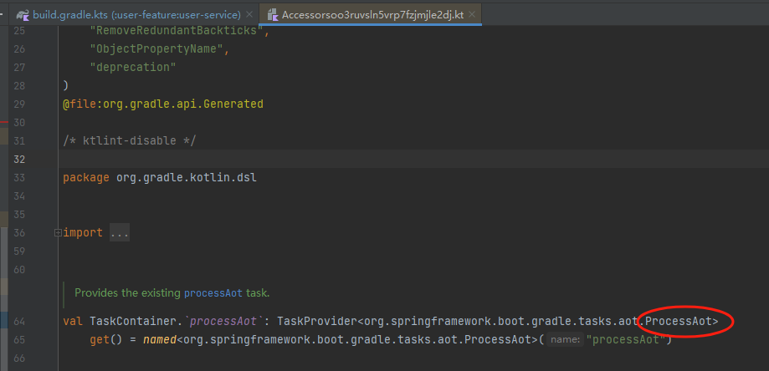This screenshot has width=769, height=371.
Task: Click line number 36 beside the import fold
Action: [x=19, y=233]
